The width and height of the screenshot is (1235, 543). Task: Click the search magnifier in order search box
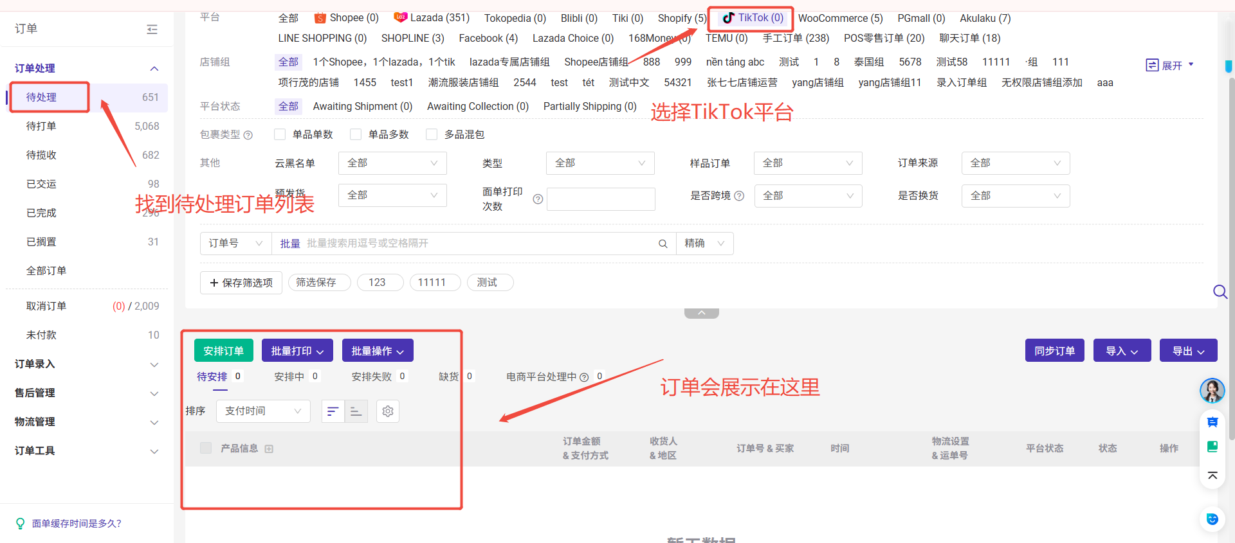click(663, 244)
